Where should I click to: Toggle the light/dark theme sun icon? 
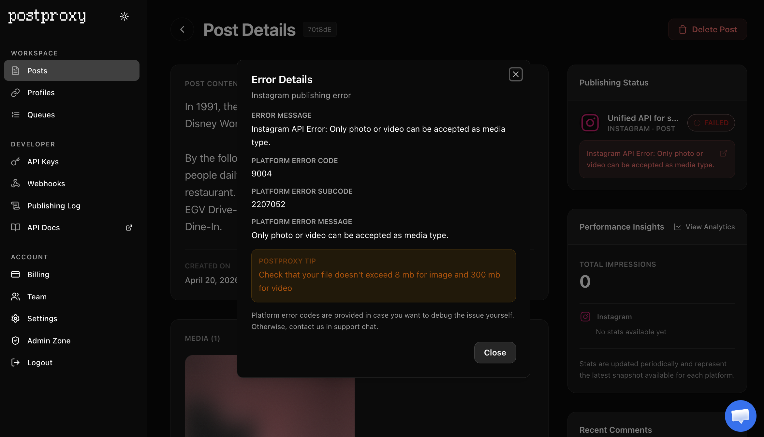point(124,16)
